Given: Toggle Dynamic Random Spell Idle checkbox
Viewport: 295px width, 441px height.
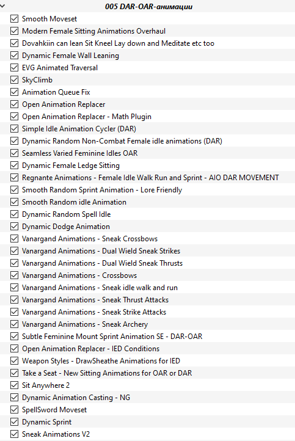Looking at the screenshot, I should [14, 214].
